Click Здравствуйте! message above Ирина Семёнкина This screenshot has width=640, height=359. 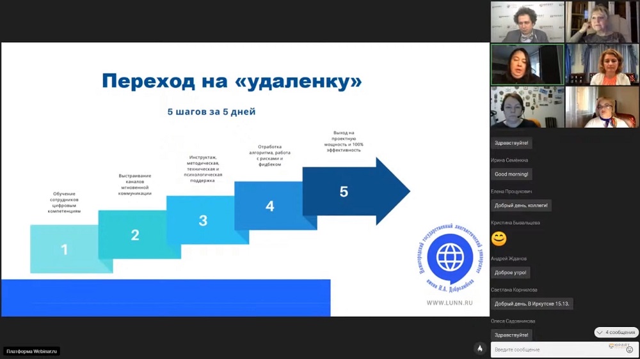click(511, 143)
